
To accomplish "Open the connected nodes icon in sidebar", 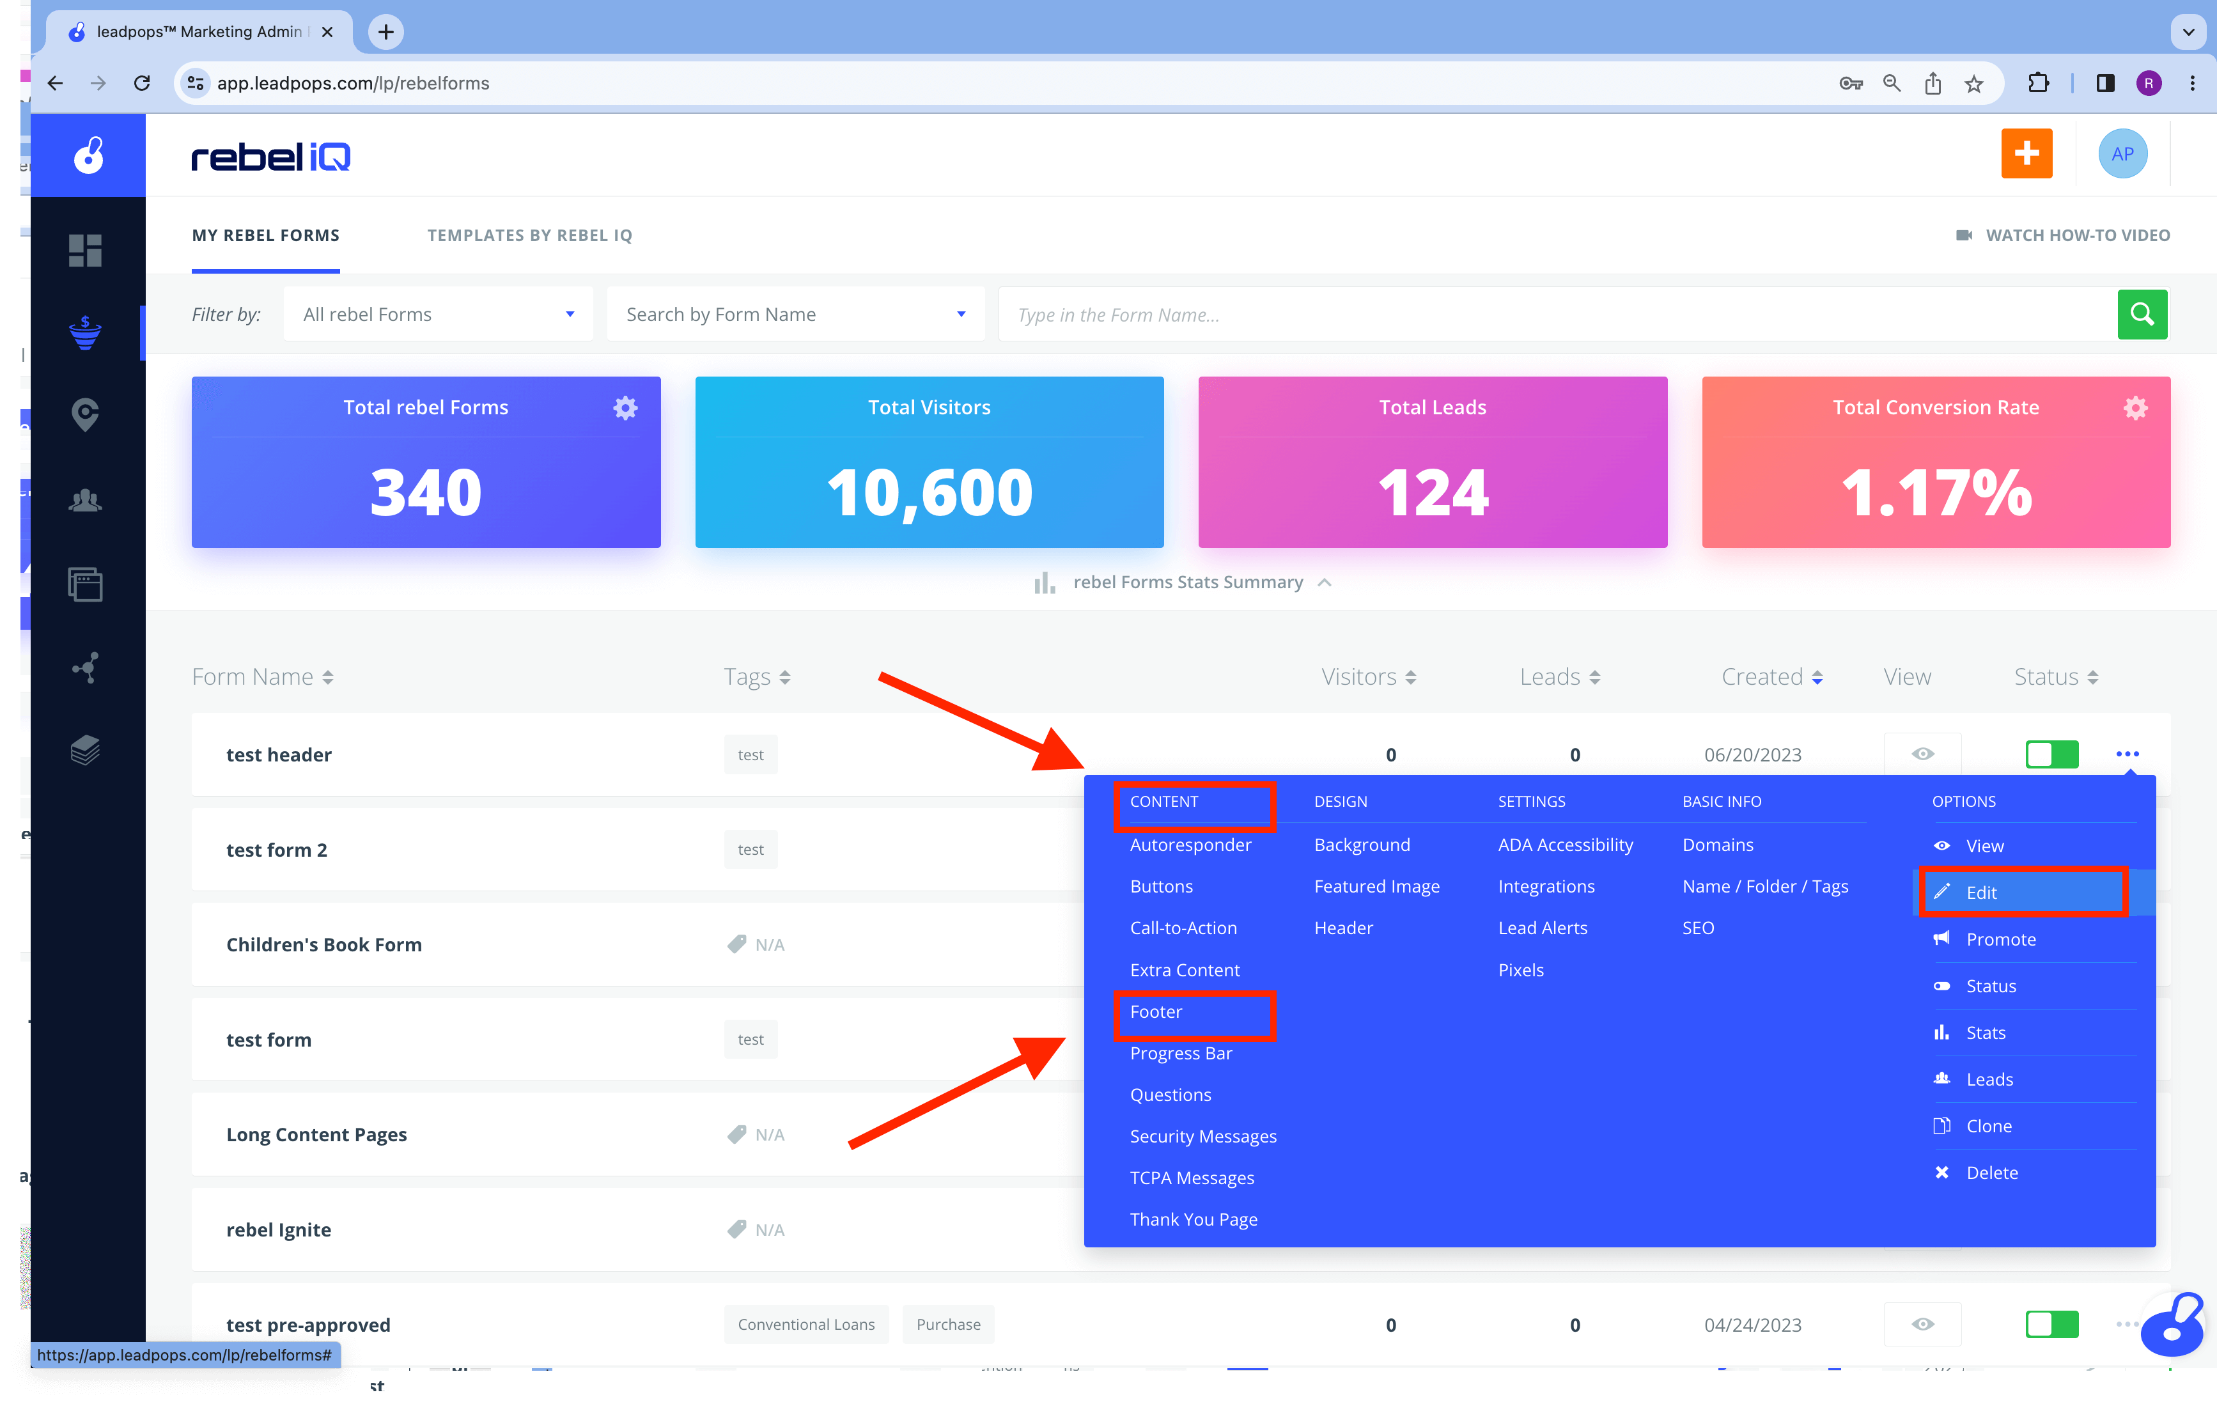I will (x=86, y=667).
